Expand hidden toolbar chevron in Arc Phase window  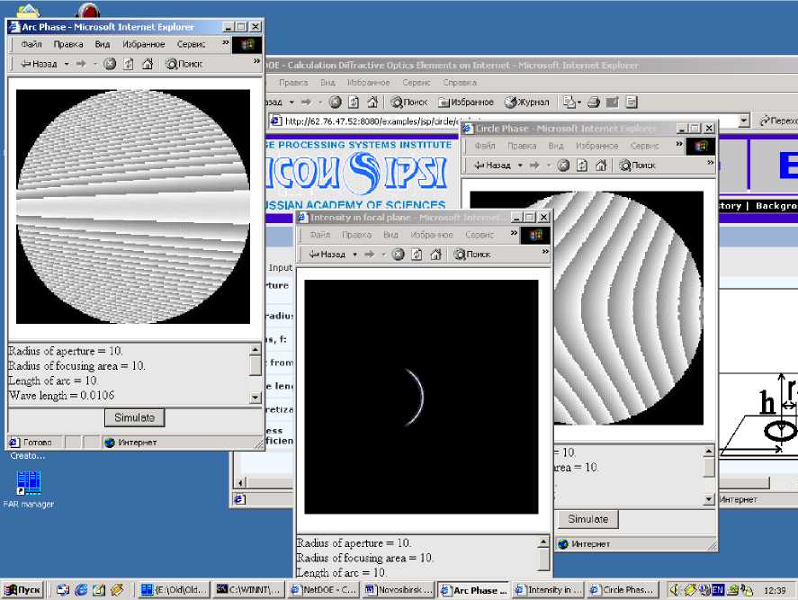pos(256,62)
